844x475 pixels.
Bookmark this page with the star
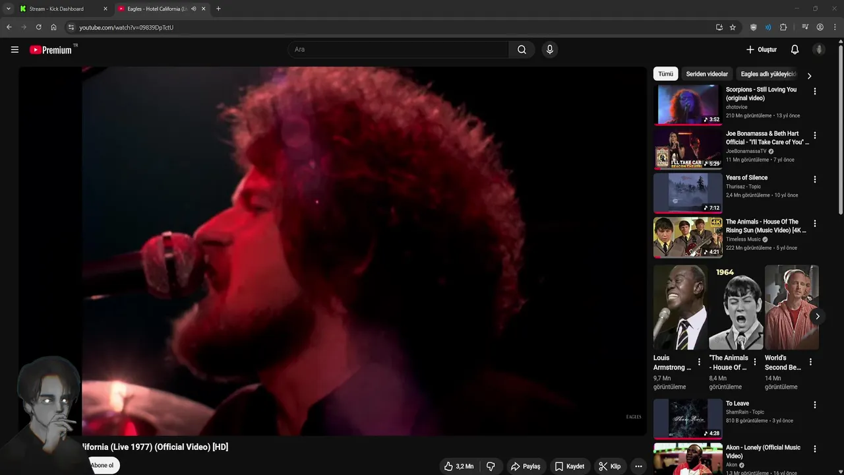(733, 27)
